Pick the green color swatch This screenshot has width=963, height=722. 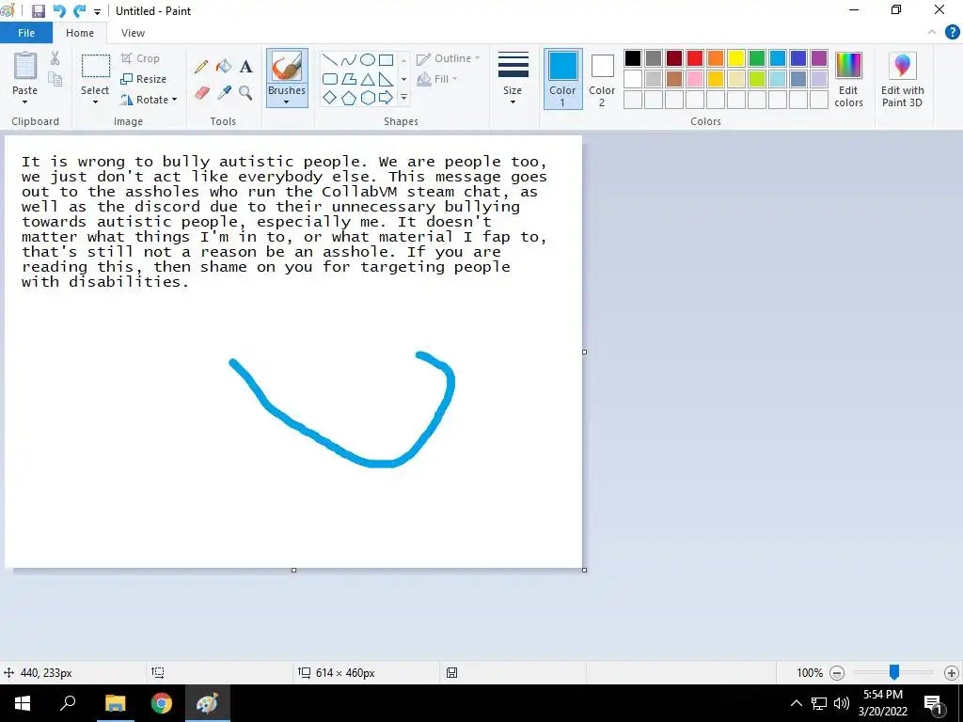click(757, 58)
